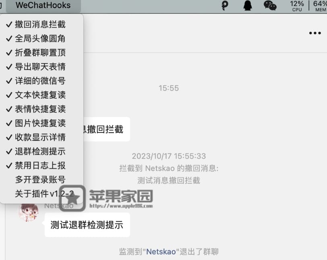Open chat details with the three-dots button
This screenshot has width=327, height=260.
(315, 33)
